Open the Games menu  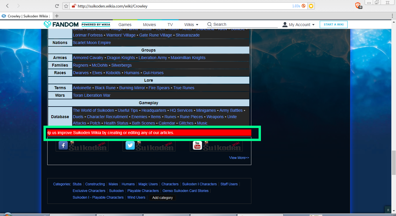[x=125, y=25]
